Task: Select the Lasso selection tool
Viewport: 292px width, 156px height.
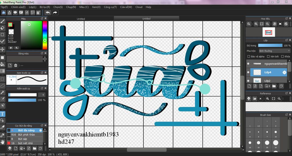Action: tap(2, 86)
